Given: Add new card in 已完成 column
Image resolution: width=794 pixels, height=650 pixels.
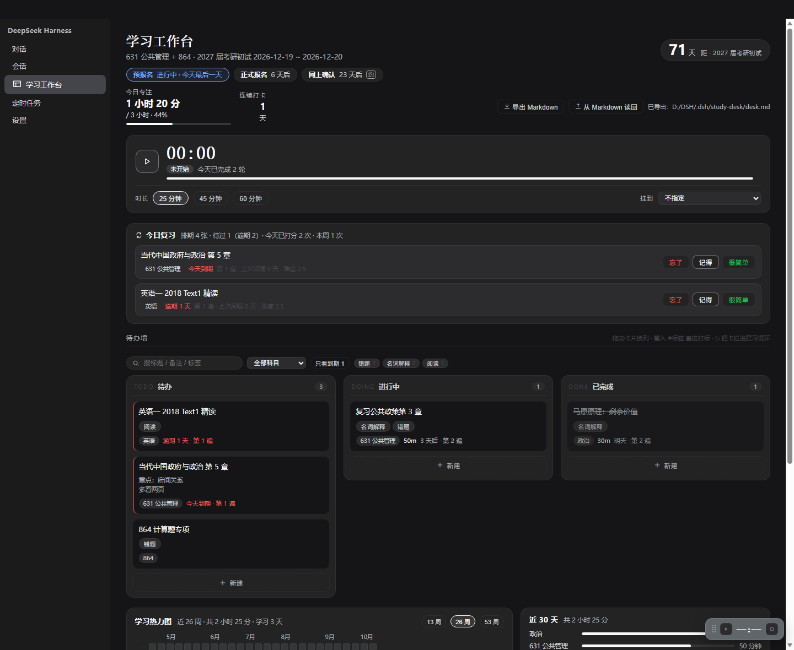Looking at the screenshot, I should click(666, 465).
